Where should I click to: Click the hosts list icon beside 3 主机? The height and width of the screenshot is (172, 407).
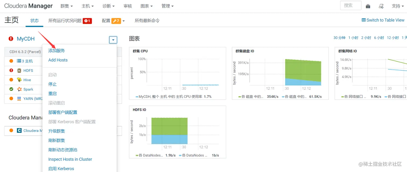pos(19,61)
